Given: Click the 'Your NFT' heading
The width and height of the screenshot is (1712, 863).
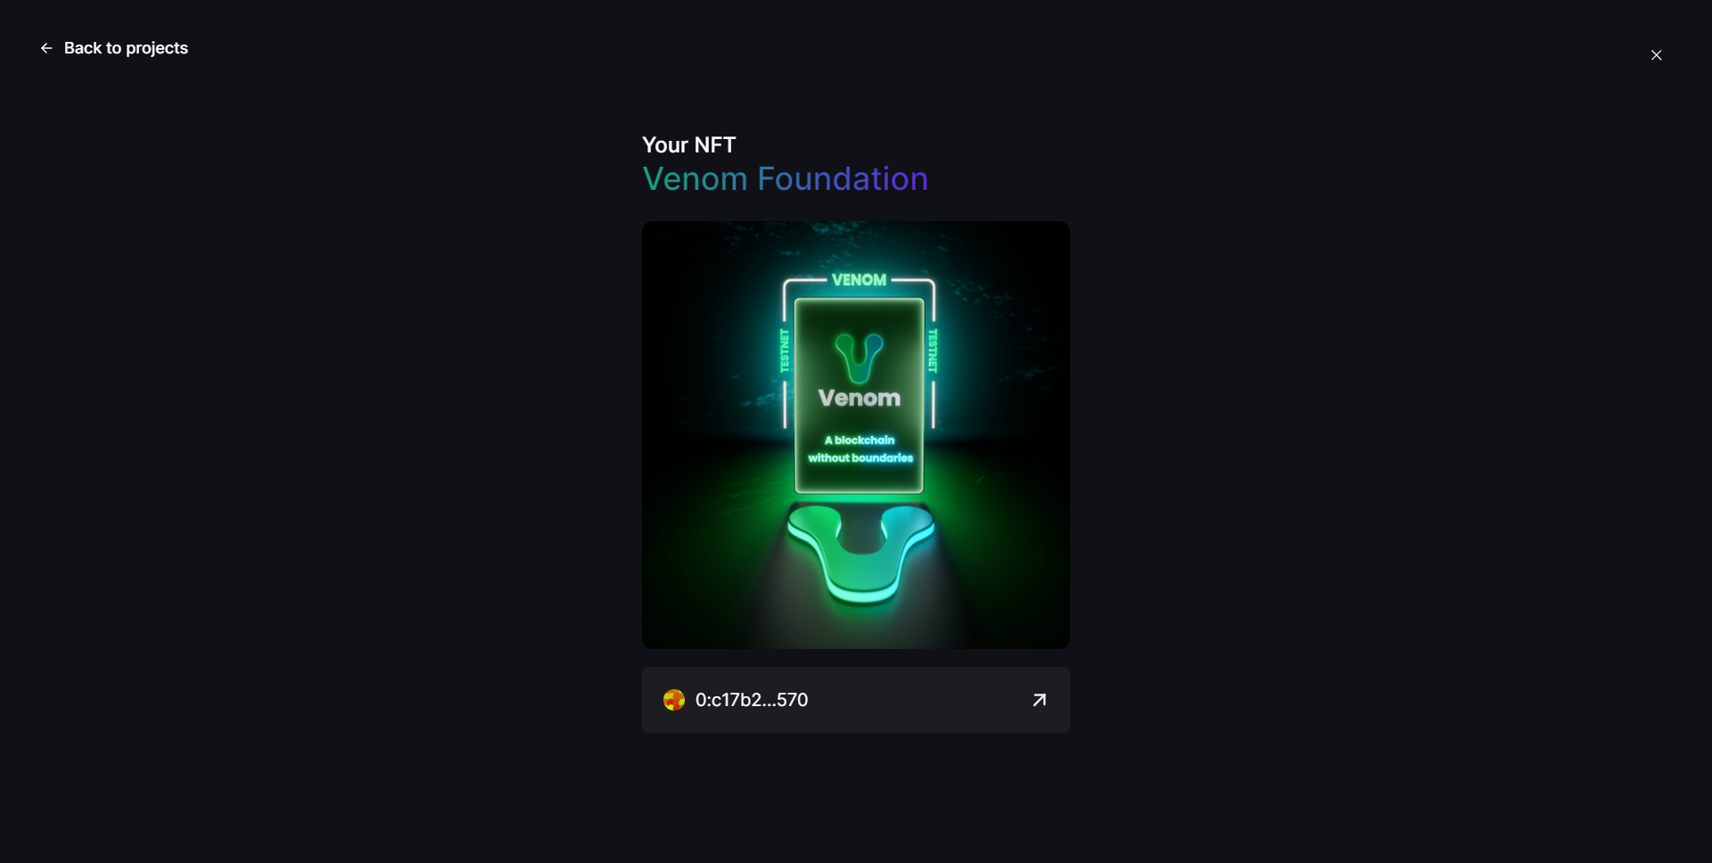Looking at the screenshot, I should pos(689,144).
